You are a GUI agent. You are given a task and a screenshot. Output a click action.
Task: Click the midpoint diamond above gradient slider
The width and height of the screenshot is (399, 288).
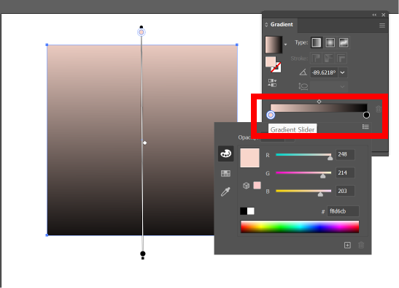point(319,102)
